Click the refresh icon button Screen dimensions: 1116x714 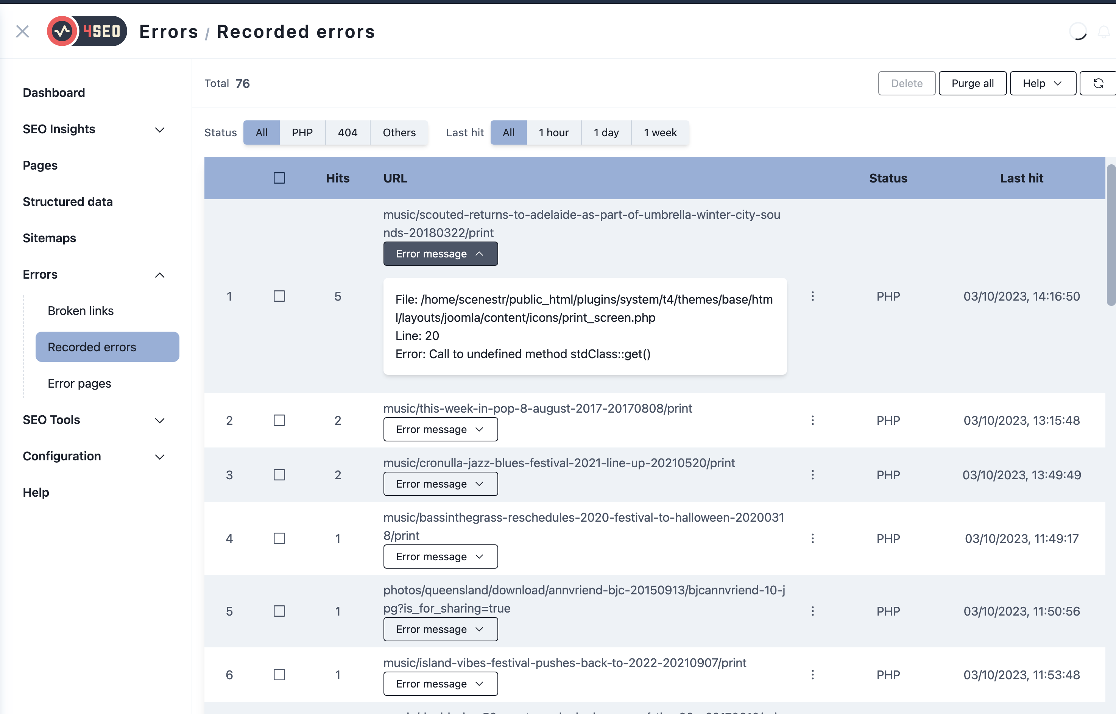pos(1098,83)
